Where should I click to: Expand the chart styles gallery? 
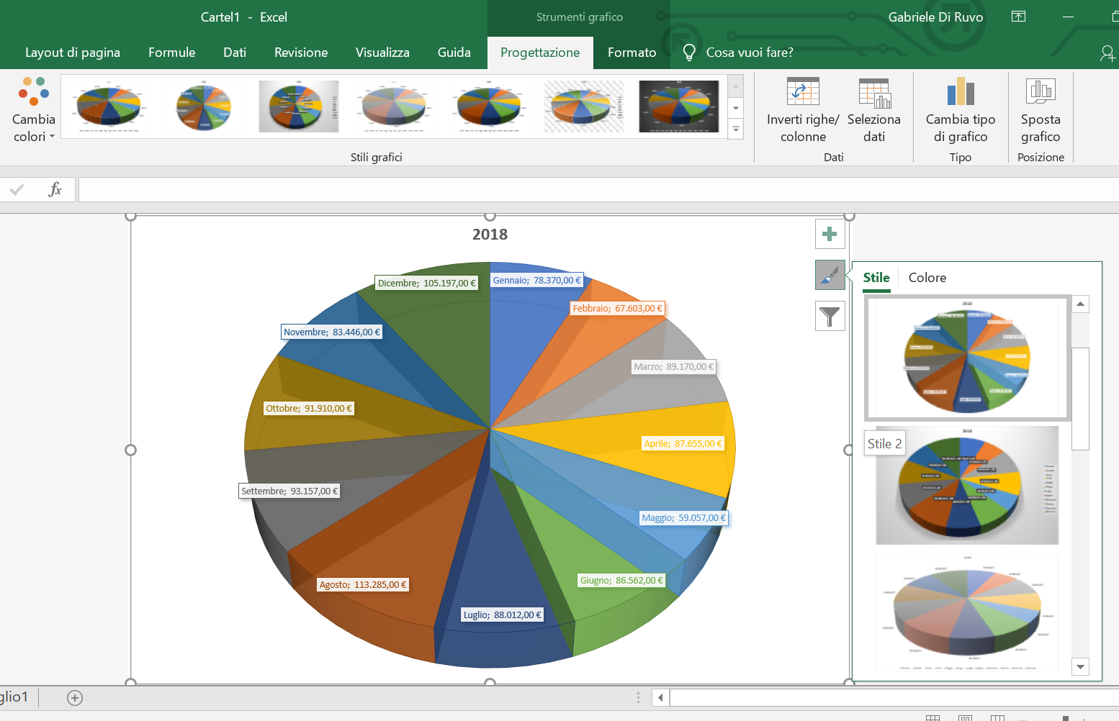(x=736, y=130)
